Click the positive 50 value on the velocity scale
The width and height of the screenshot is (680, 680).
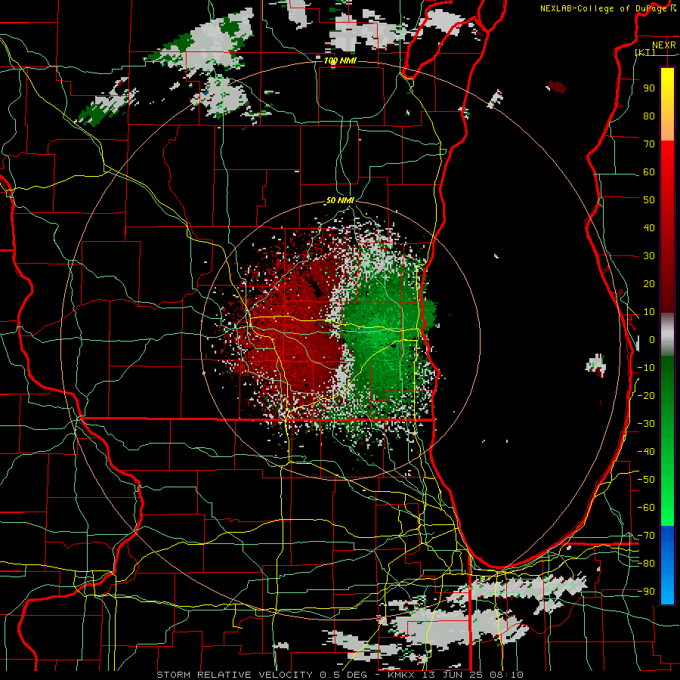(649, 200)
